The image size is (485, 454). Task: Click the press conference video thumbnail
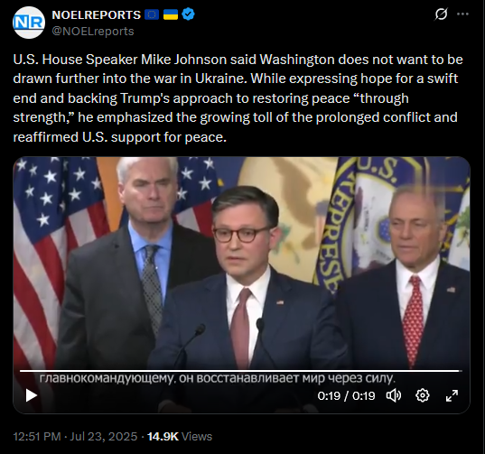[x=241, y=263]
